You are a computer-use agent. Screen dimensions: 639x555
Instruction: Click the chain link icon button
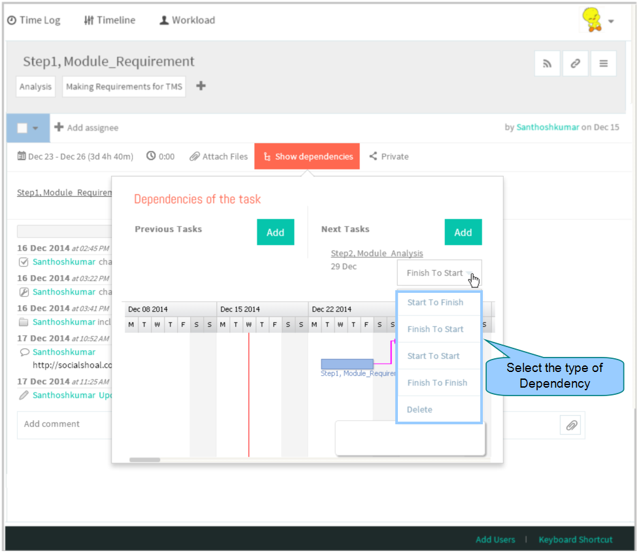click(x=575, y=63)
